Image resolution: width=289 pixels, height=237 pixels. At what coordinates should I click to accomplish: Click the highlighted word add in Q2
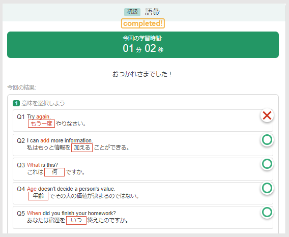click(45, 140)
